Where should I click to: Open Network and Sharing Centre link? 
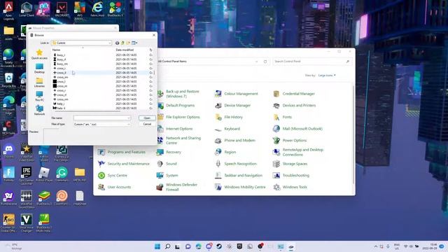point(183,140)
